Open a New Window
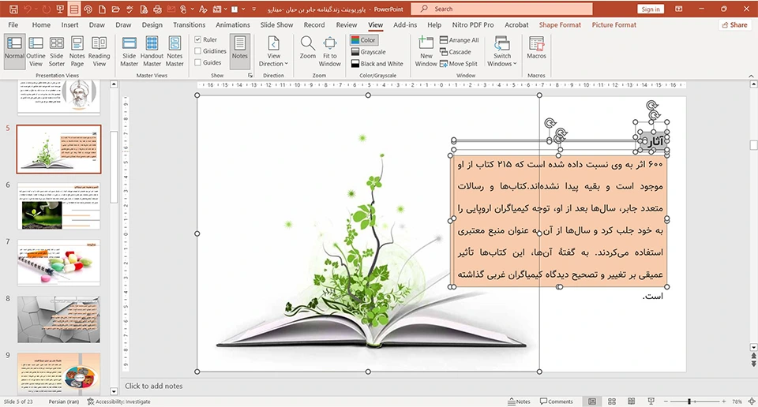The height and width of the screenshot is (407, 758). click(x=426, y=51)
